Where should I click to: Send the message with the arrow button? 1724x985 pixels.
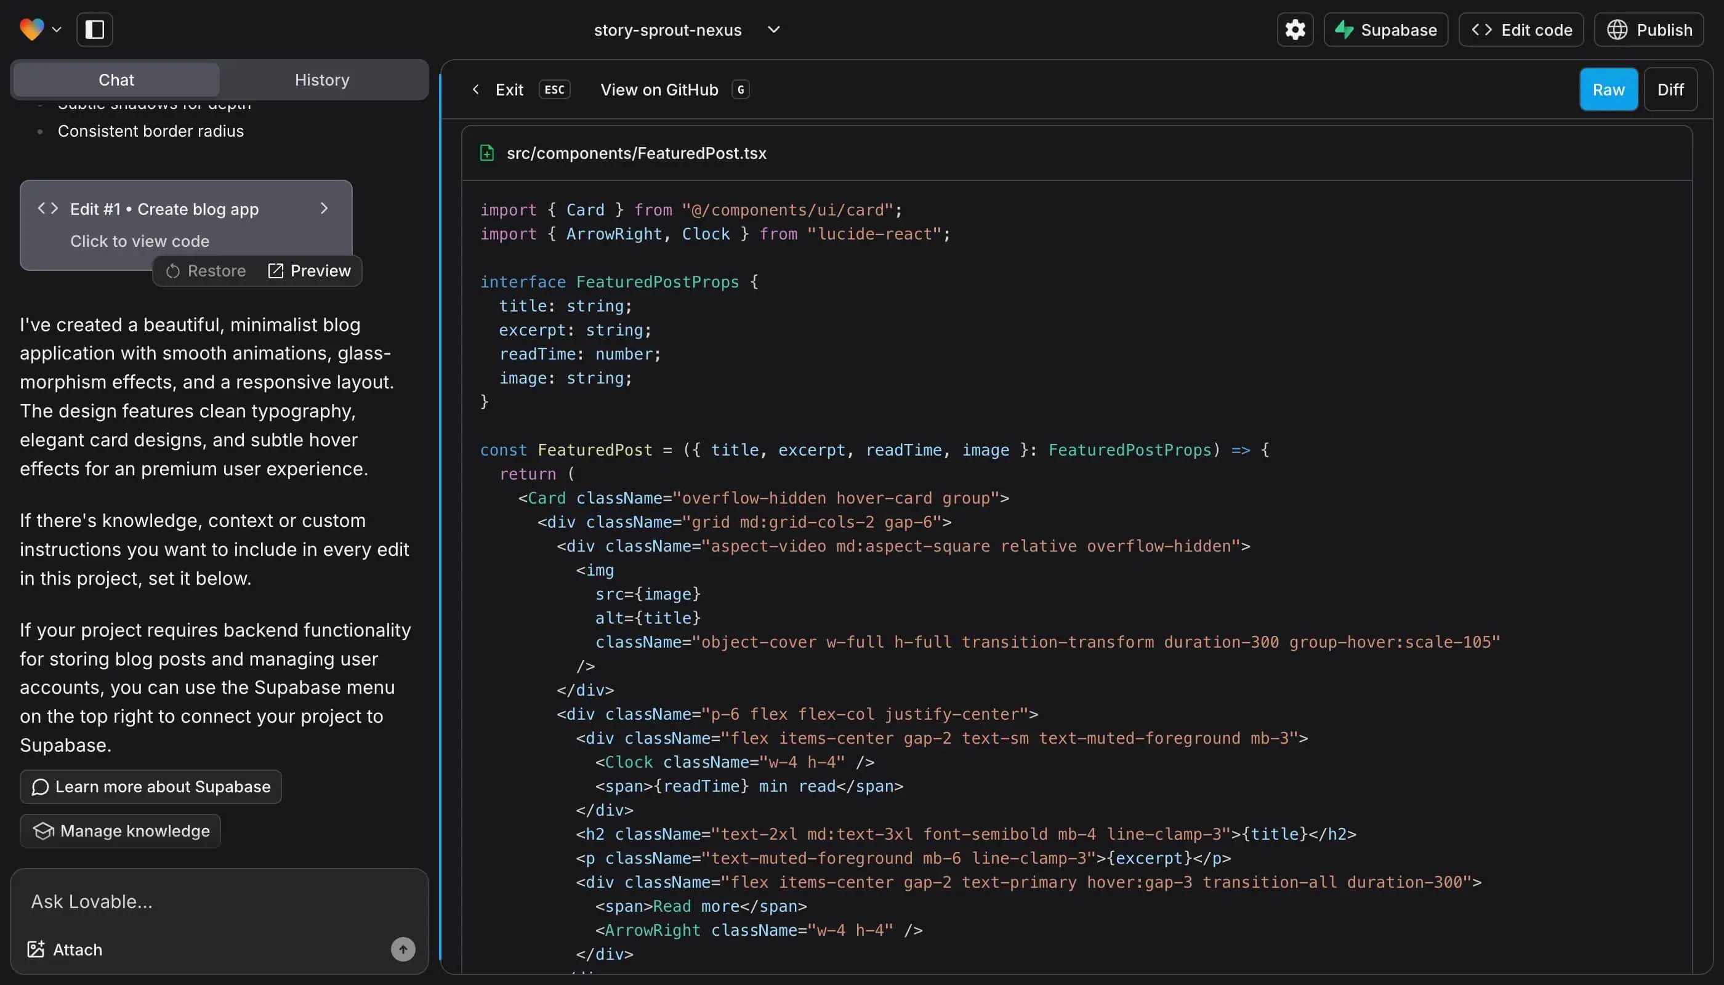[x=403, y=949]
